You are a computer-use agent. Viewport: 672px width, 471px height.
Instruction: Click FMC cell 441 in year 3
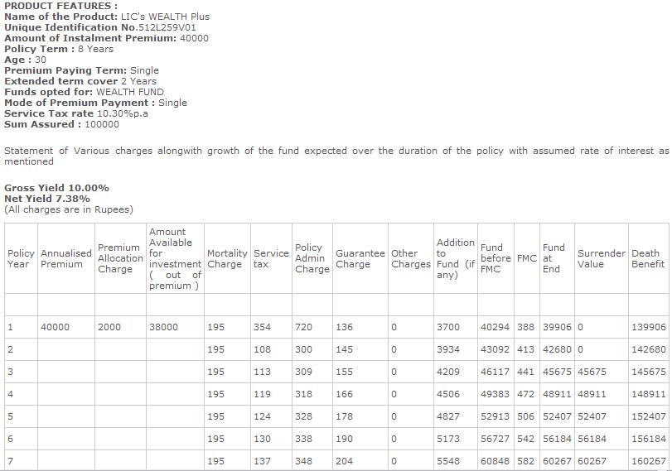(x=525, y=372)
